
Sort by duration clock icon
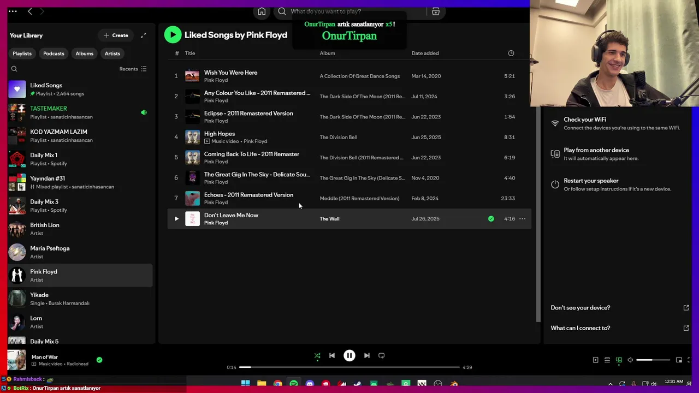511,53
